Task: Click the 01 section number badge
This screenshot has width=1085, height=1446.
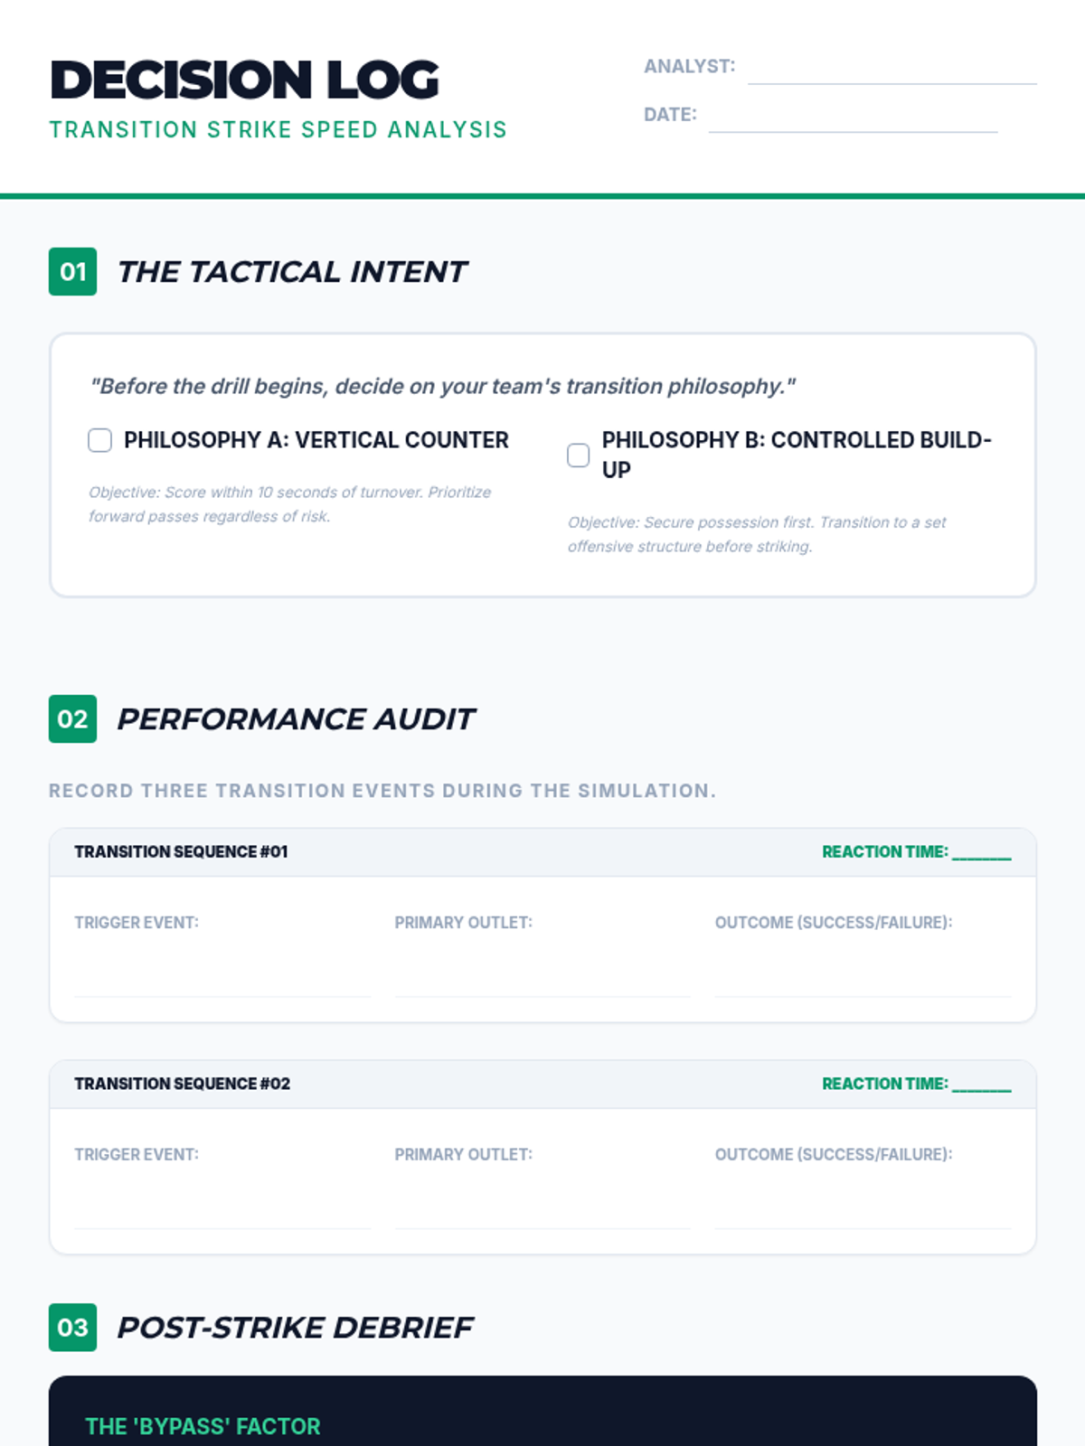Action: click(72, 272)
